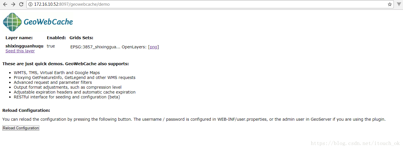Click the EPSG:3857_shixinggua... grid set text
403x149 pixels.
[x=95, y=47]
